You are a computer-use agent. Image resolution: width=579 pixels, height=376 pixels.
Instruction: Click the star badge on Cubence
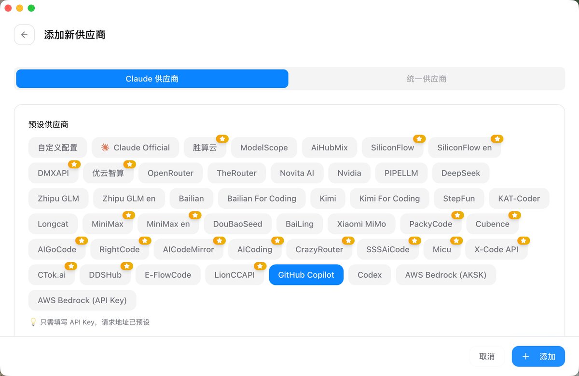(x=514, y=215)
